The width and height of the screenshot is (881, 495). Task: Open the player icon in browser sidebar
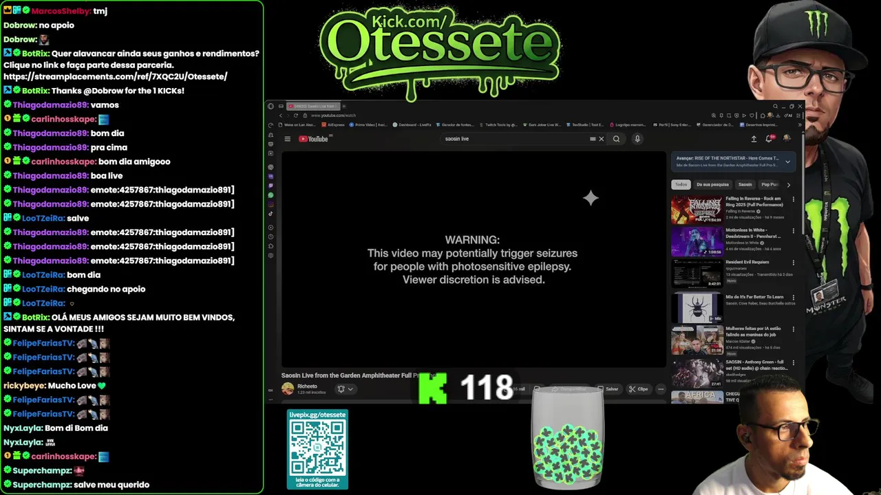pyautogui.click(x=270, y=228)
